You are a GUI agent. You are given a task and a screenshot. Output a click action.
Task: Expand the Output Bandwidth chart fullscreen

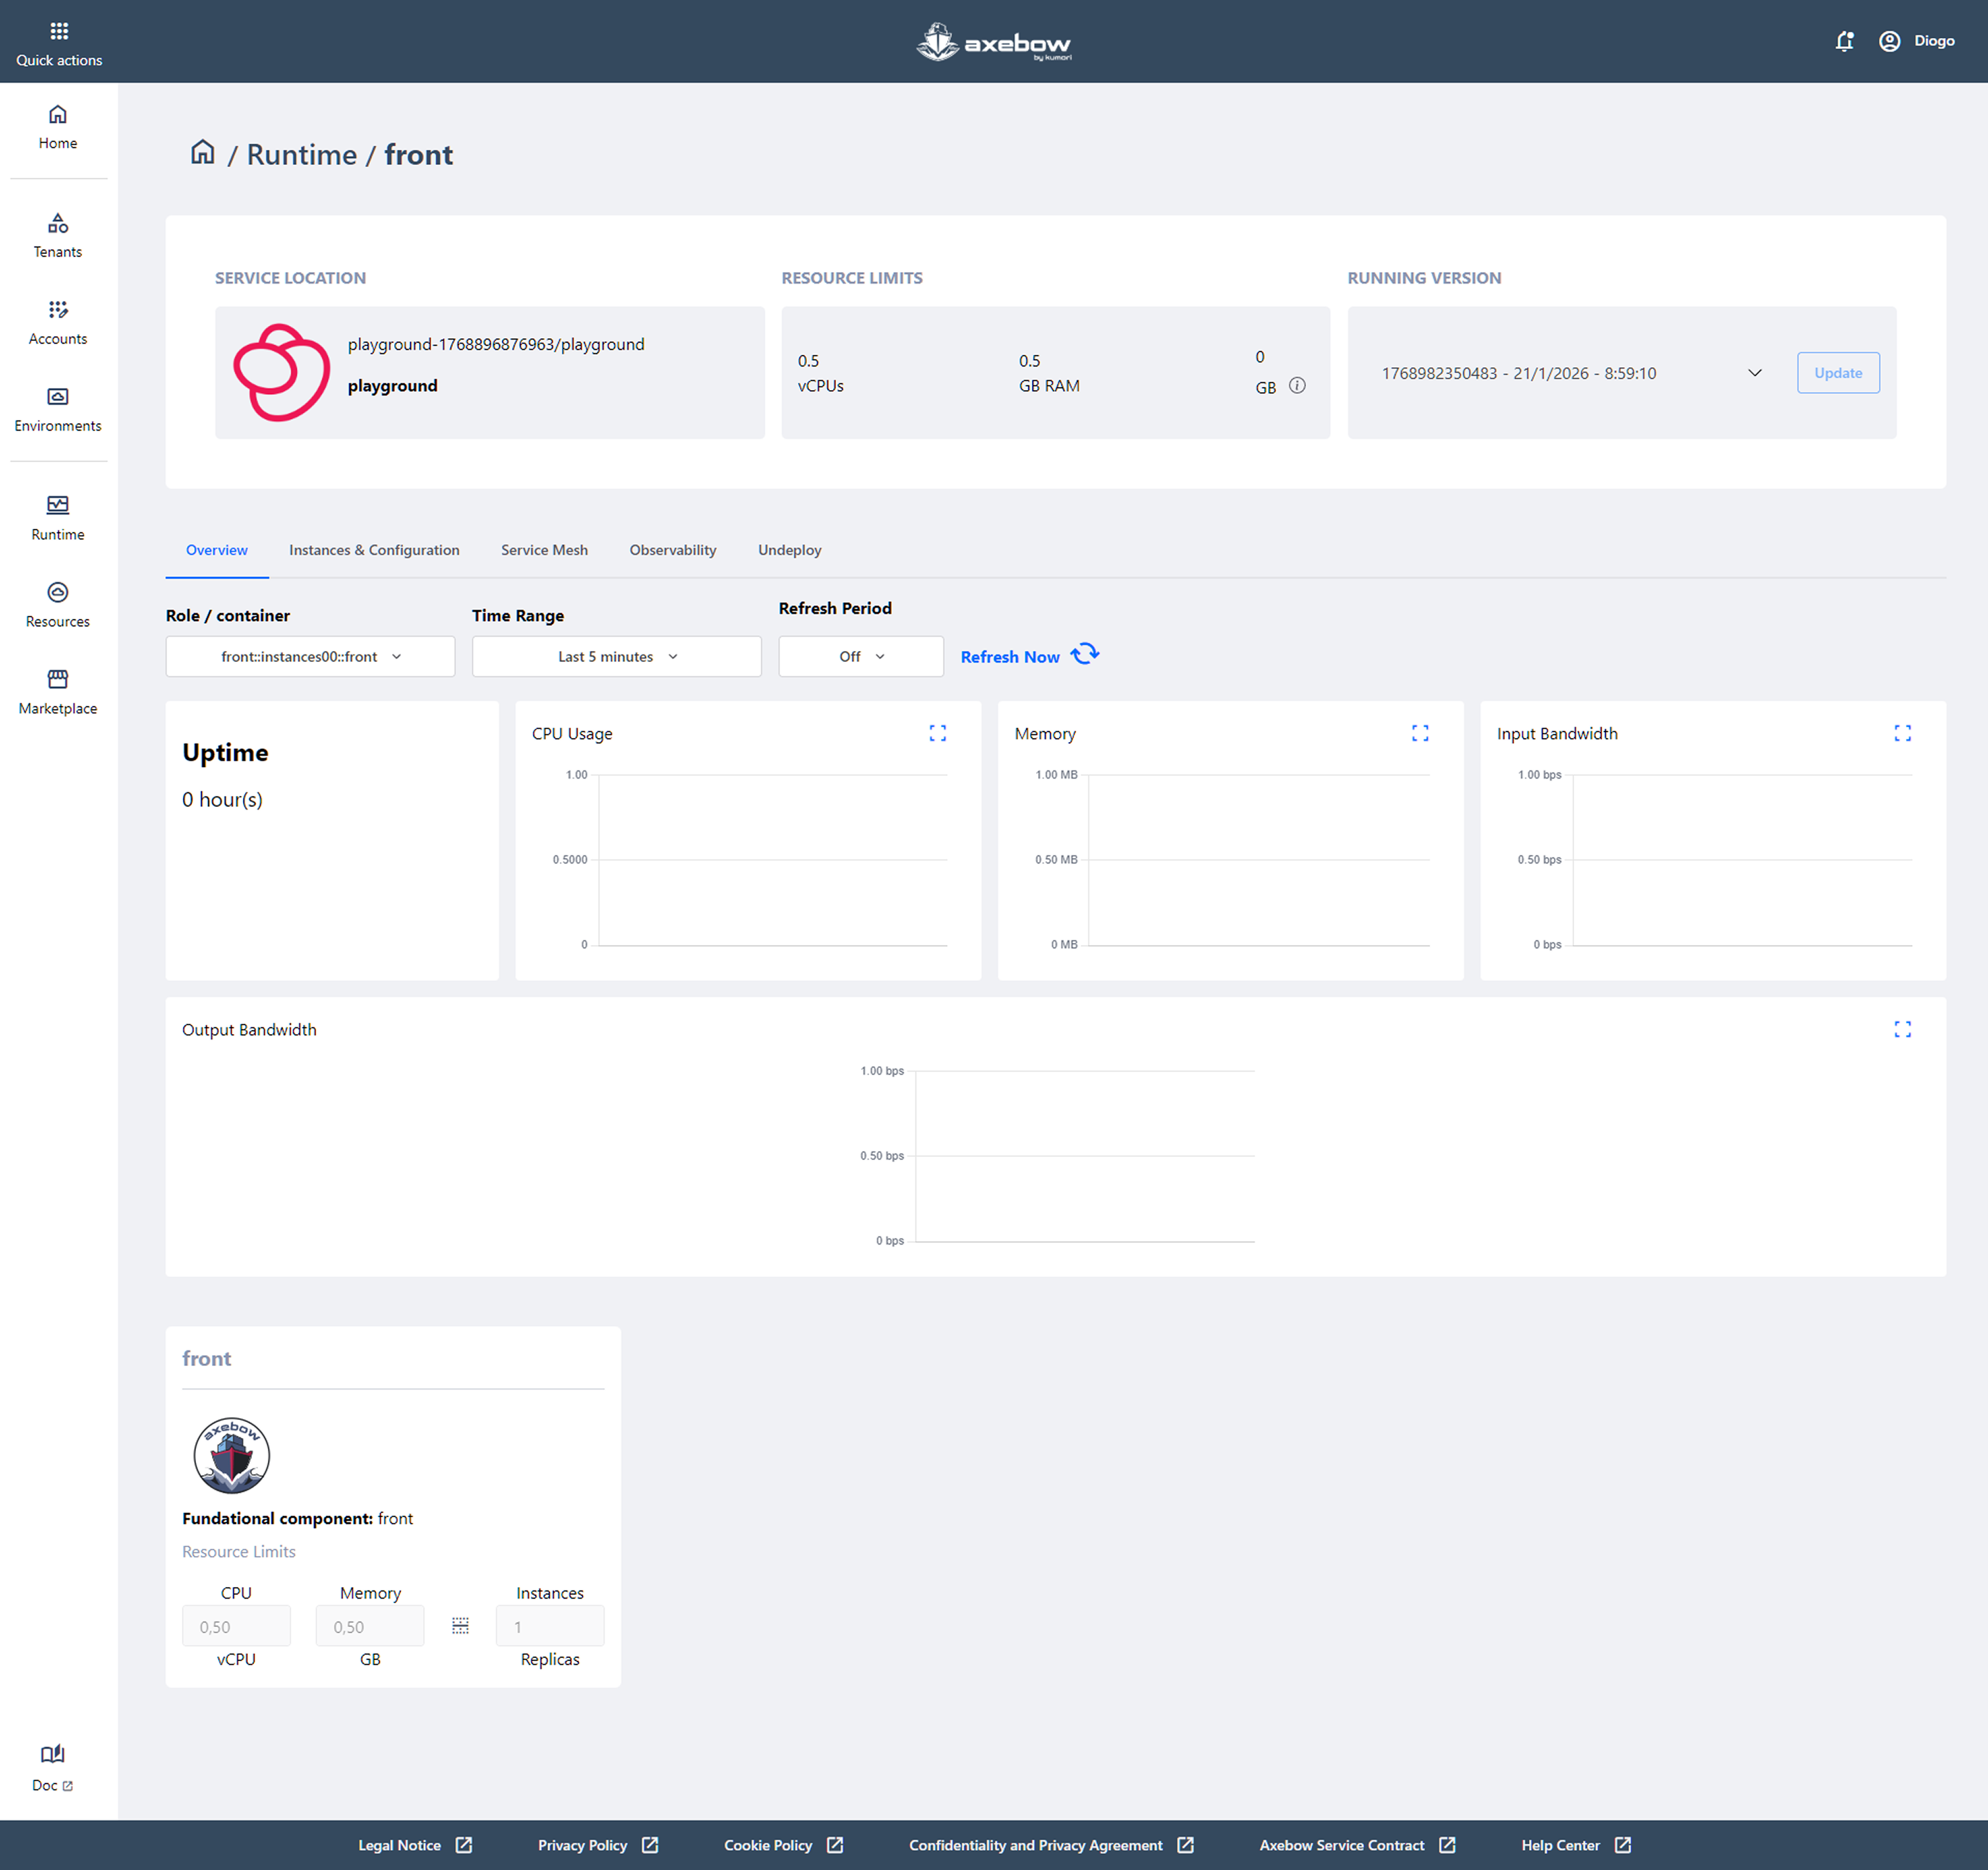tap(1902, 1029)
